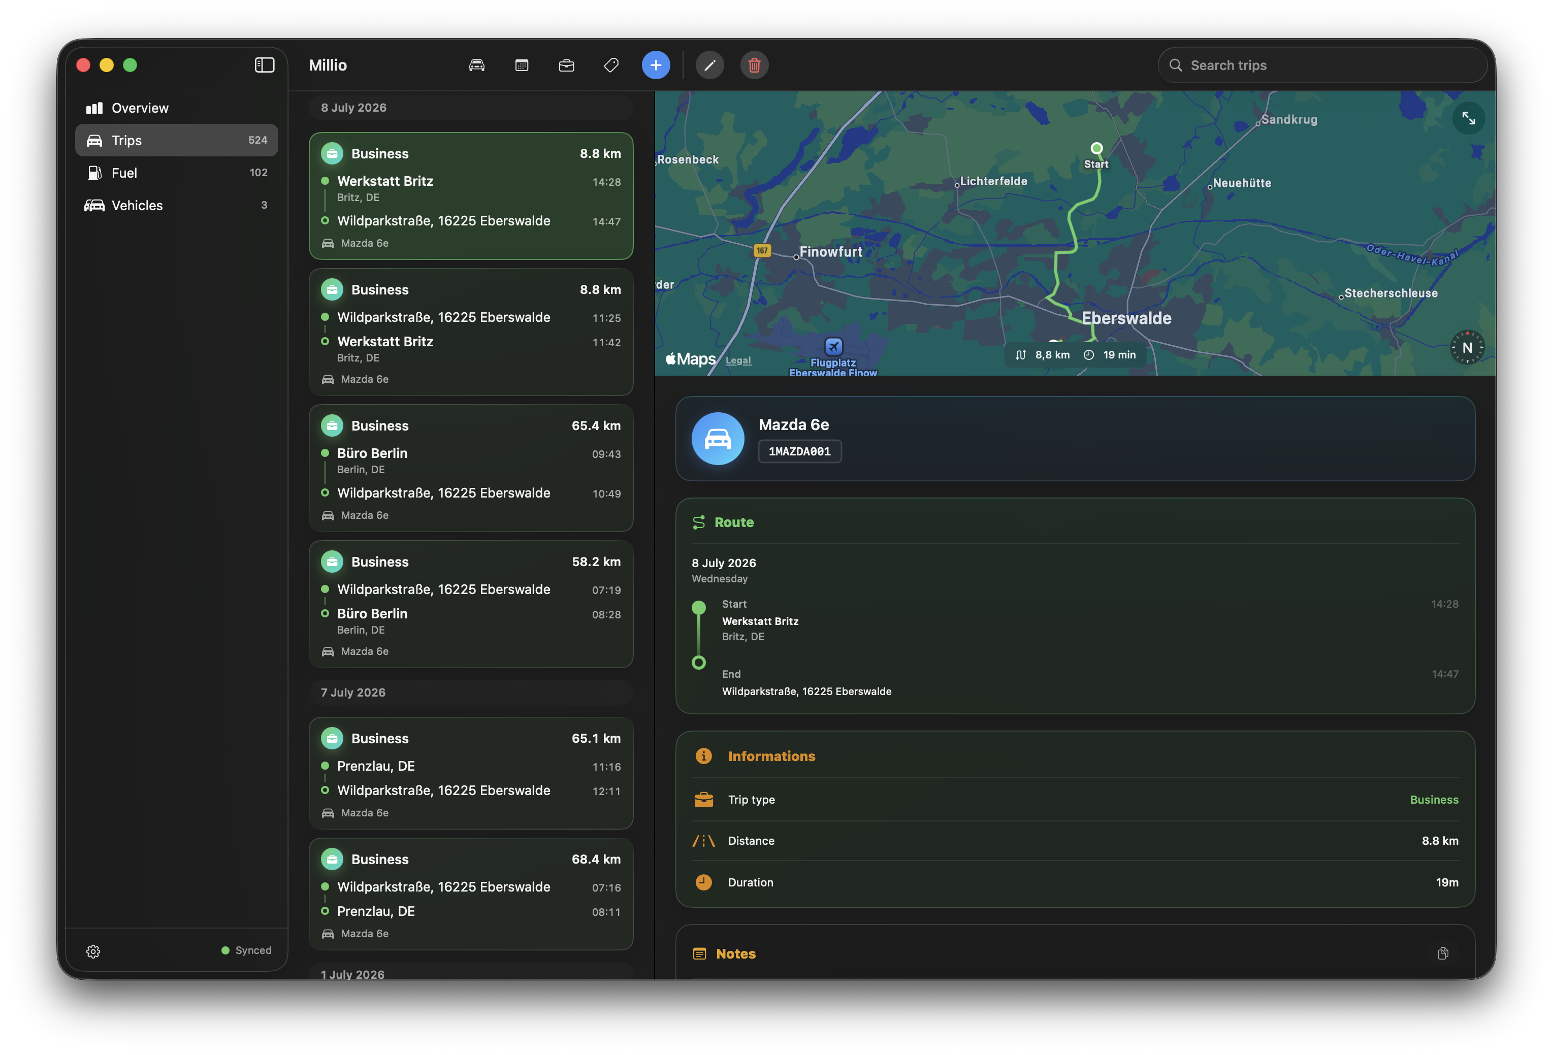Select the 65.1 km Prenzlau trip

point(470,773)
